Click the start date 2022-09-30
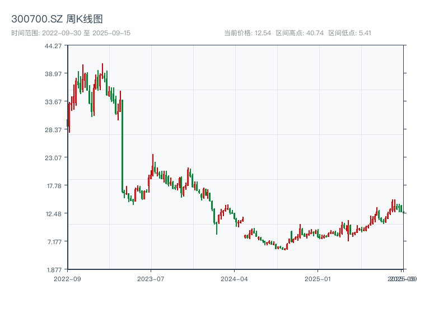This screenshot has width=448, height=336. (x=63, y=32)
